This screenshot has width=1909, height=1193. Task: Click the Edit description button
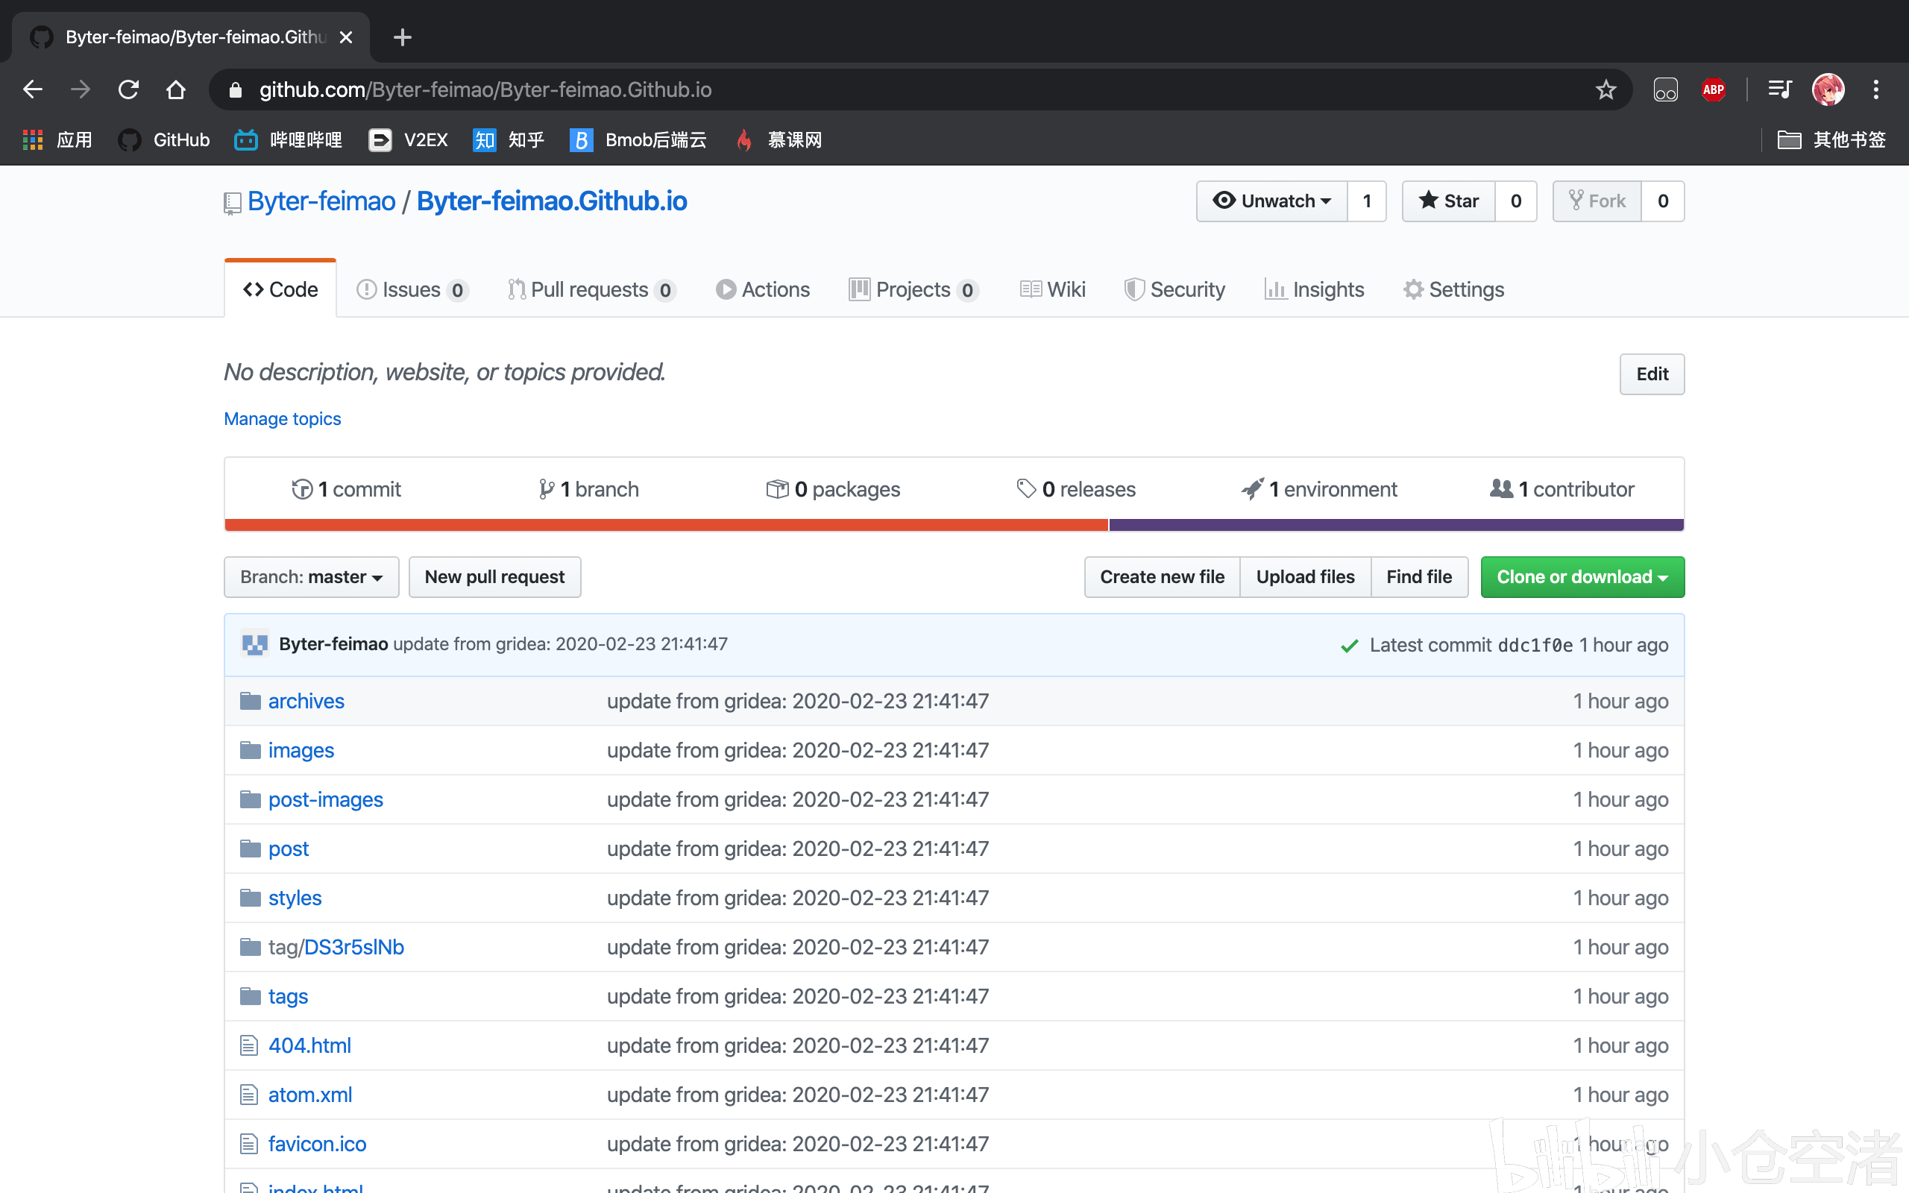tap(1652, 374)
